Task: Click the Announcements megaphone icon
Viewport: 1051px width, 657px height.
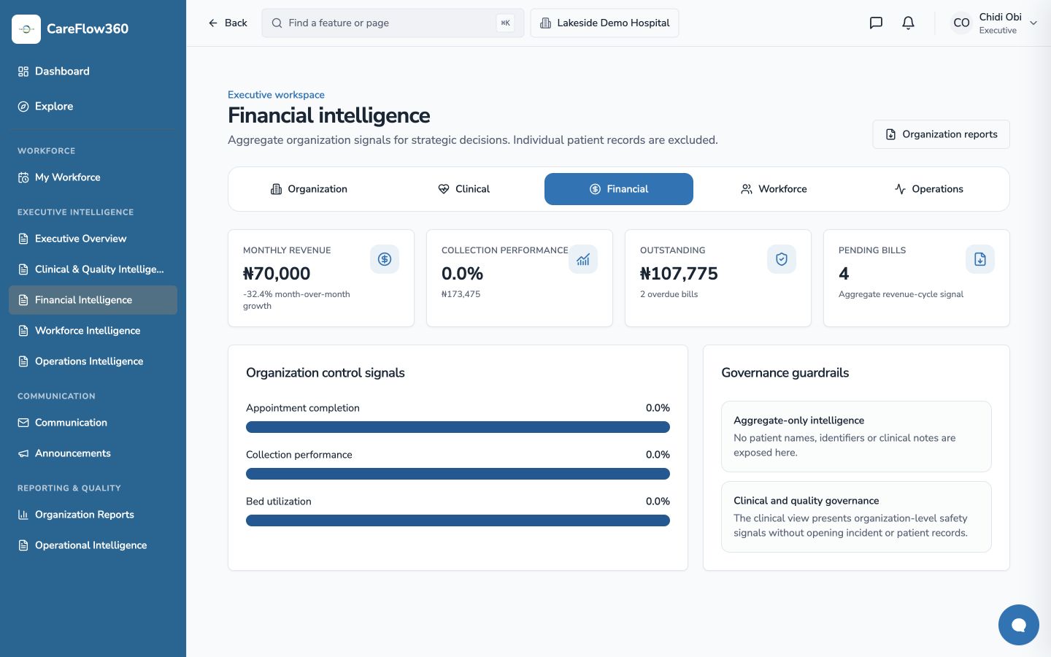Action: [23, 453]
